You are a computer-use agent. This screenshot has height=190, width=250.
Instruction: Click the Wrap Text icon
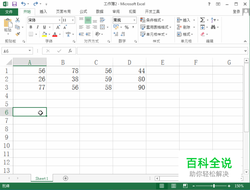[102, 20]
